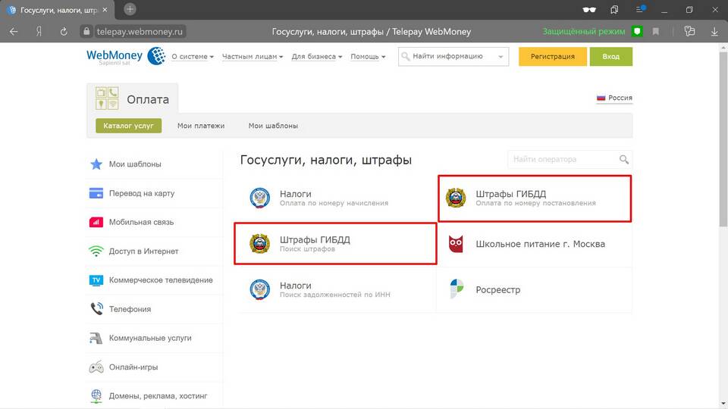Open Доступ в Интернет via Wi-Fi icon
Screen dimensions: 728x409
tap(96, 251)
